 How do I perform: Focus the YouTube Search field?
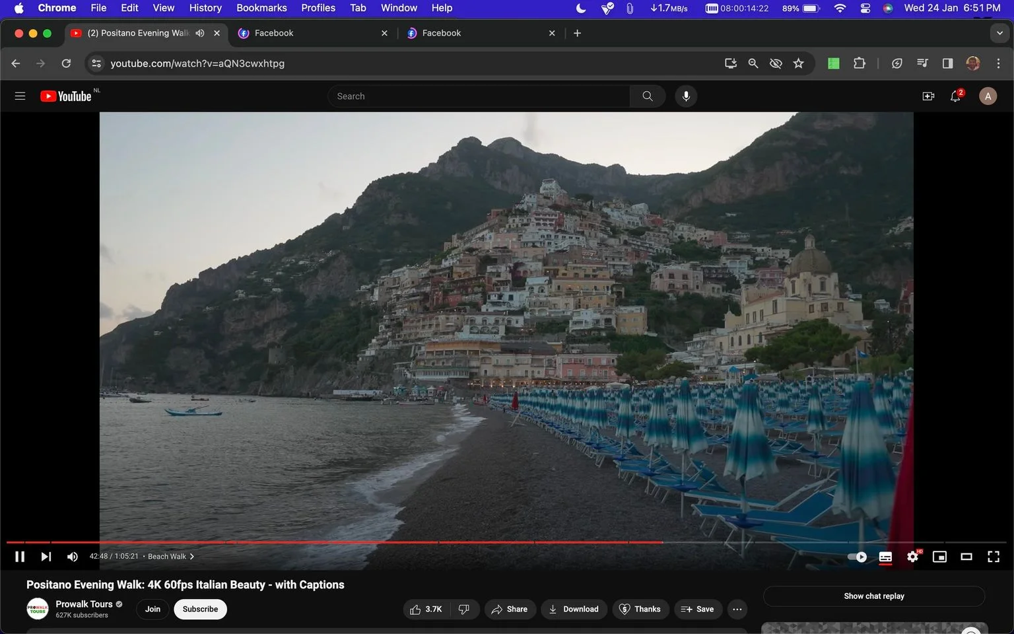coord(479,96)
